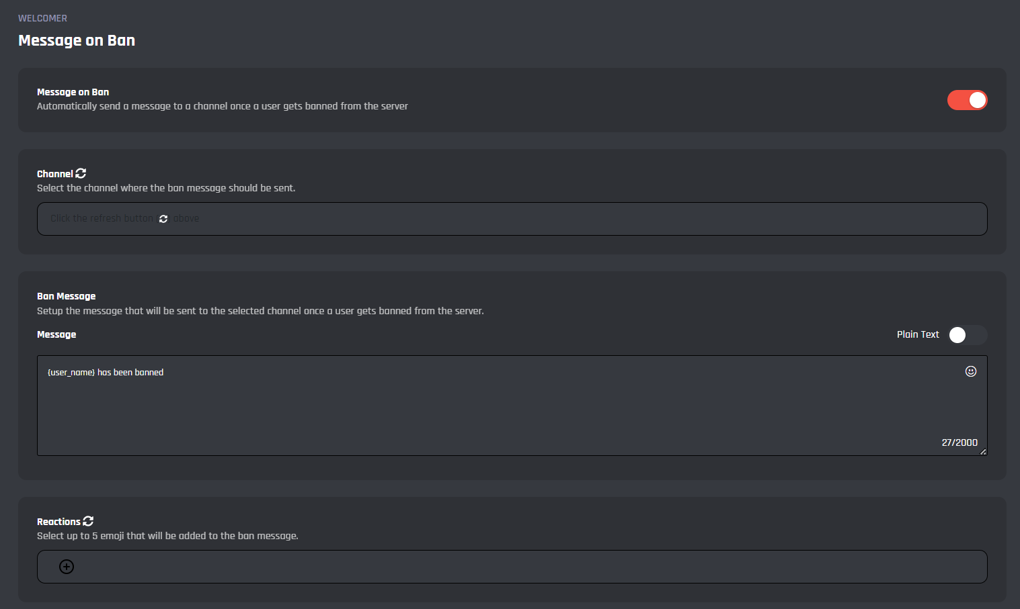Screen dimensions: 1020x609
Task: Click the refresh icon inside channel placeholder
Action: pos(163,219)
